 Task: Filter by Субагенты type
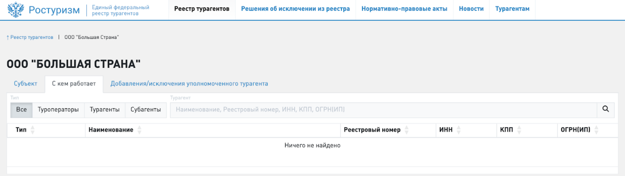(146, 110)
